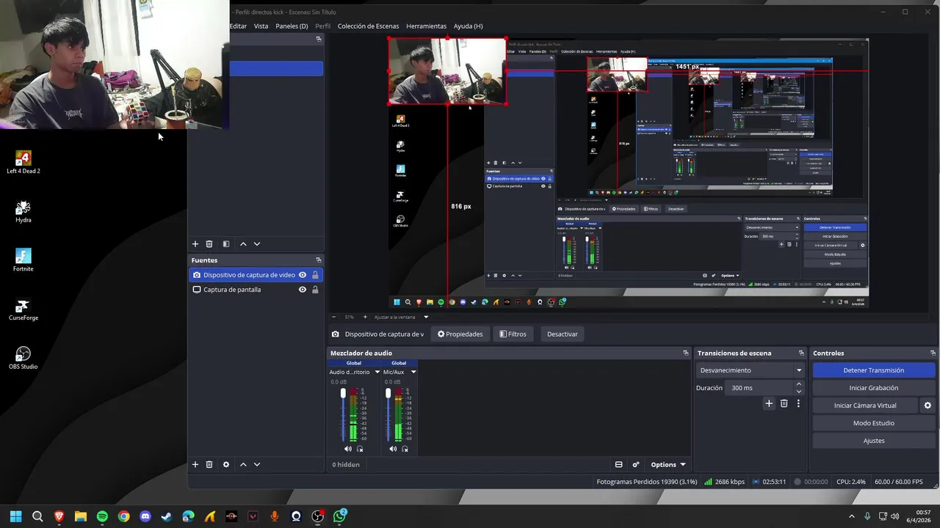Open Hydra desktop shortcut
Image resolution: width=940 pixels, height=528 pixels.
pos(23,212)
